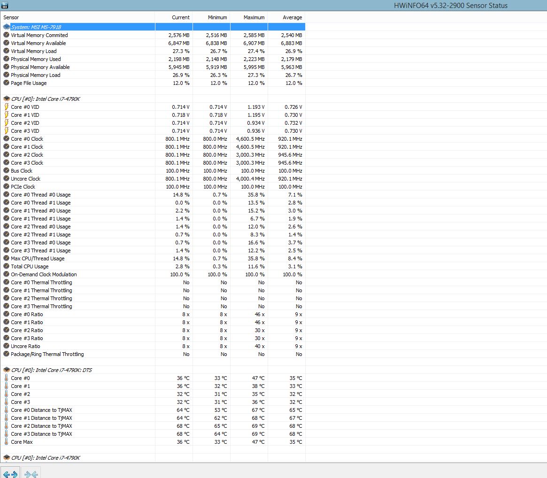Click the icon next to Uncore Clock
The image size is (547, 478).
pyautogui.click(x=6, y=179)
